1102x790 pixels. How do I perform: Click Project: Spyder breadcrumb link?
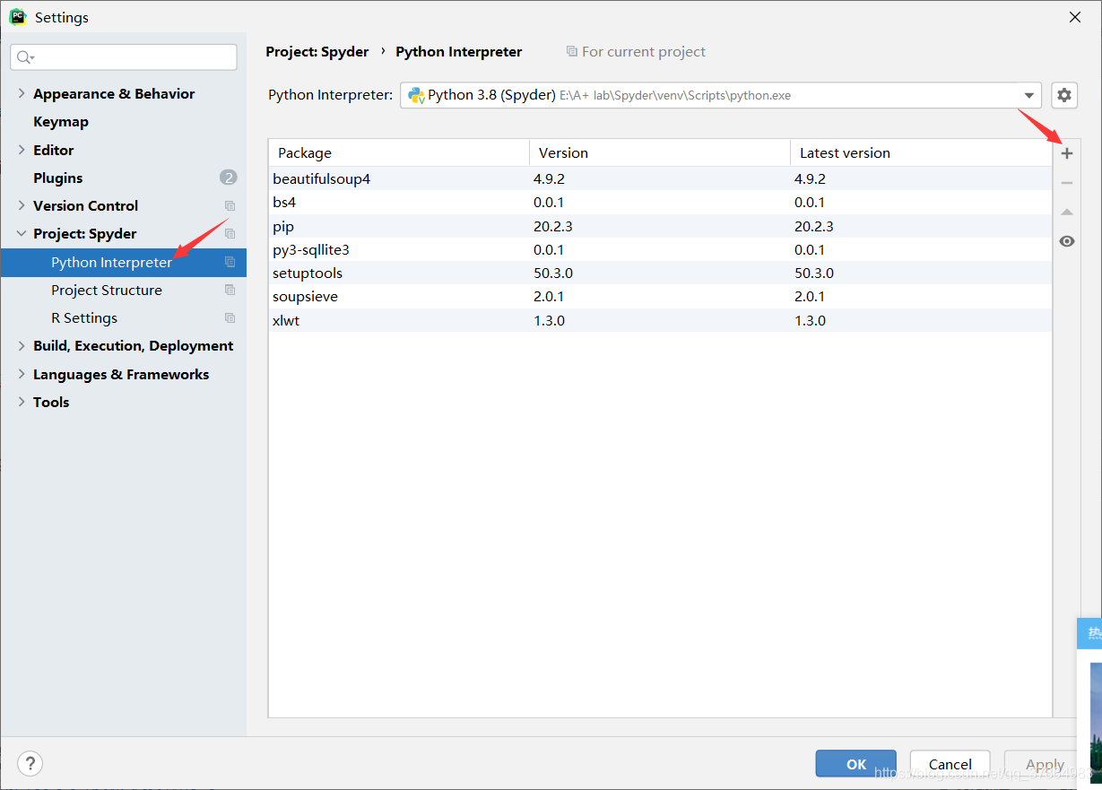point(317,52)
